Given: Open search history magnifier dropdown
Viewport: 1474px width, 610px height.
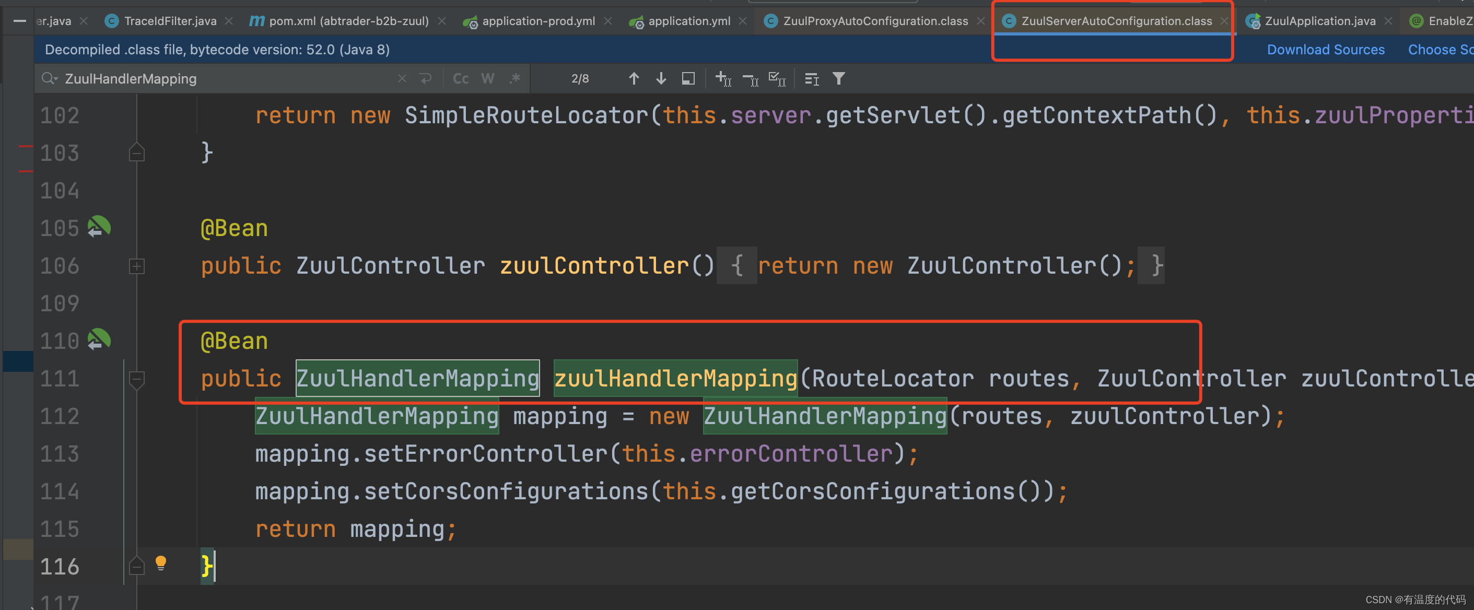Looking at the screenshot, I should coord(50,78).
